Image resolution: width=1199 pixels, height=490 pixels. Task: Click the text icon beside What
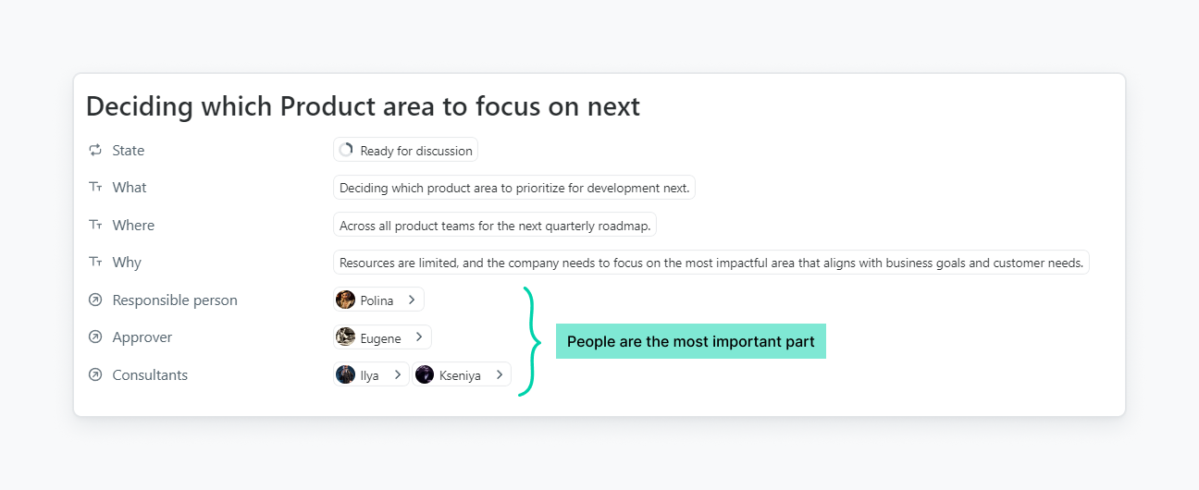[94, 188]
